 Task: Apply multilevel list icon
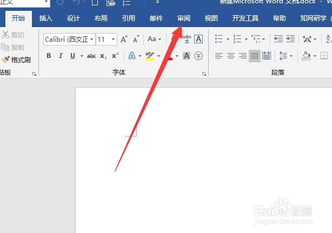coord(256,39)
